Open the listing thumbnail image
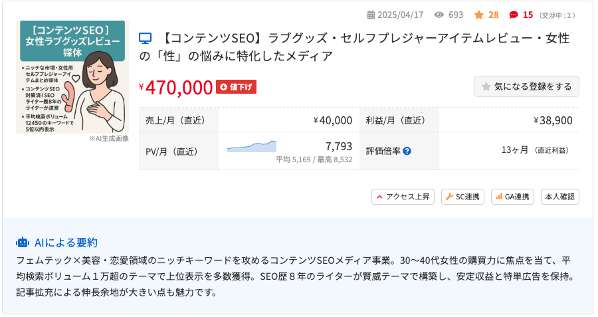598x317 pixels. click(70, 76)
